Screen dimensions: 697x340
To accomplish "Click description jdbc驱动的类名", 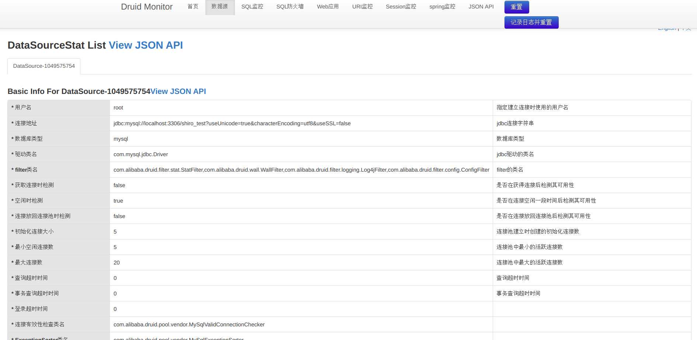I will tap(515, 154).
